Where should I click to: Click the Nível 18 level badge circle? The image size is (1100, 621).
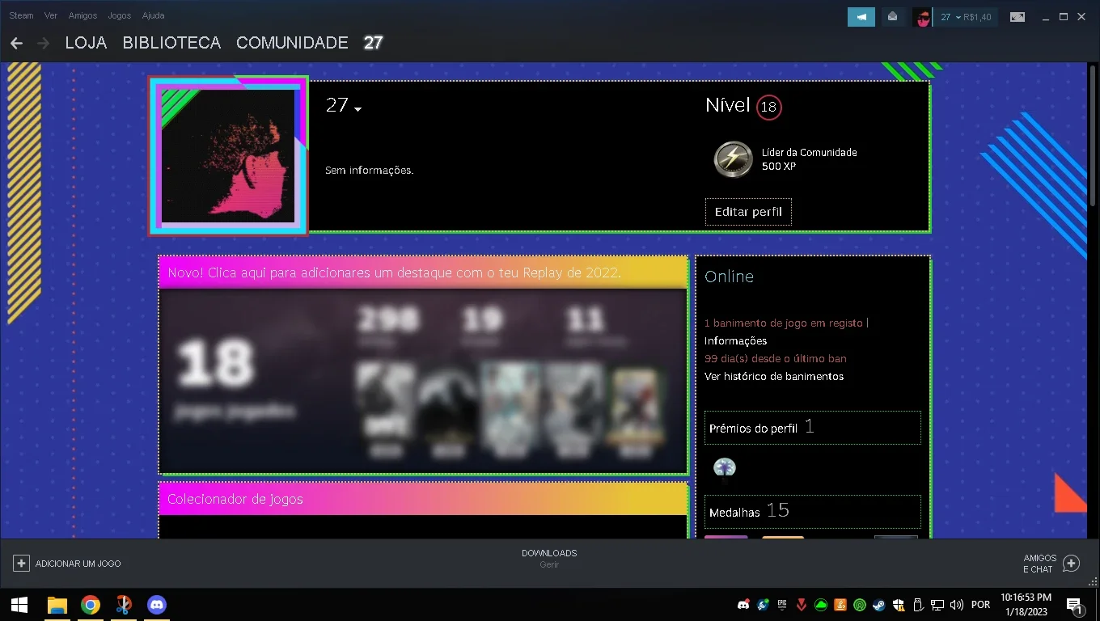click(x=768, y=107)
